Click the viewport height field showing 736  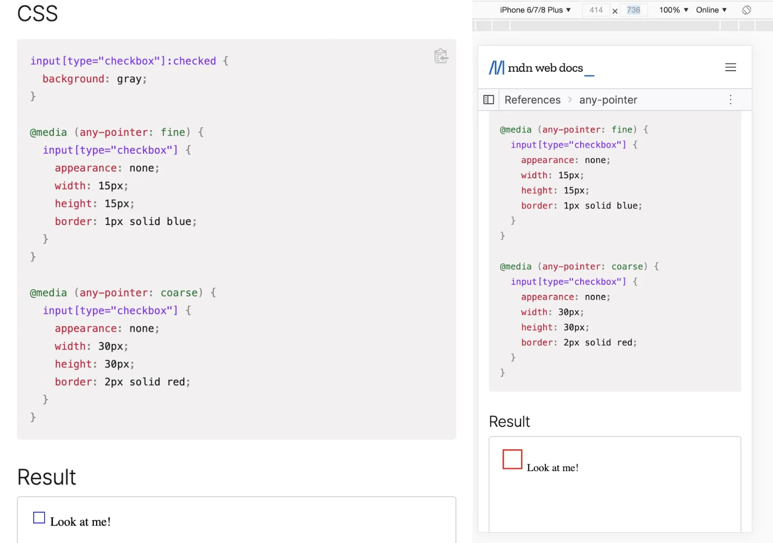tap(633, 10)
